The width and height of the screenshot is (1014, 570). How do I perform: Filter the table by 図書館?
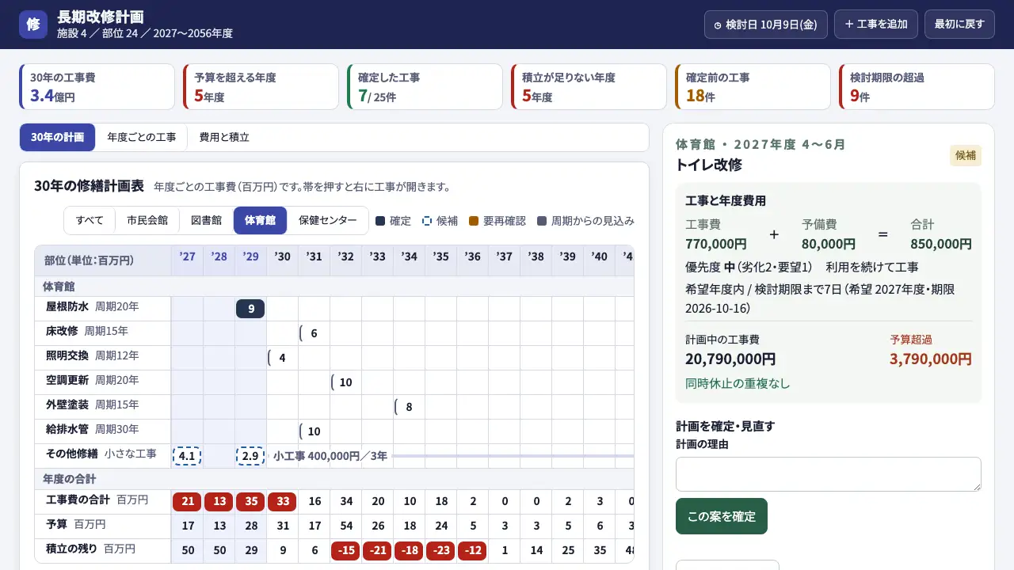(x=206, y=221)
